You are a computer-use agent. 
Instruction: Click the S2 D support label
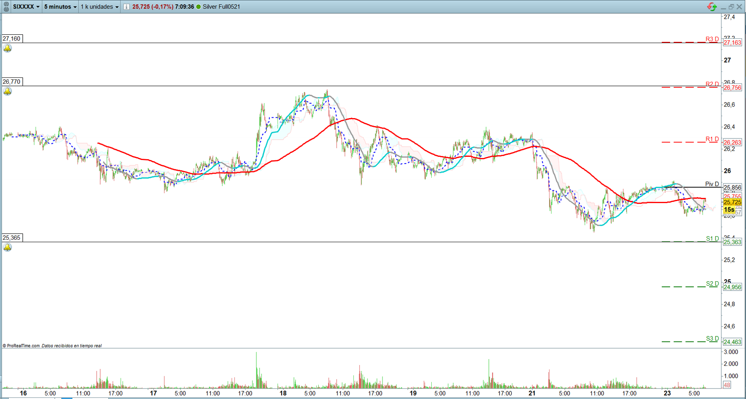(712, 284)
